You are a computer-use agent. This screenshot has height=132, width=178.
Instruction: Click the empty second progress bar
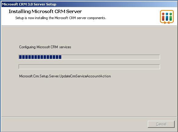[89, 67]
